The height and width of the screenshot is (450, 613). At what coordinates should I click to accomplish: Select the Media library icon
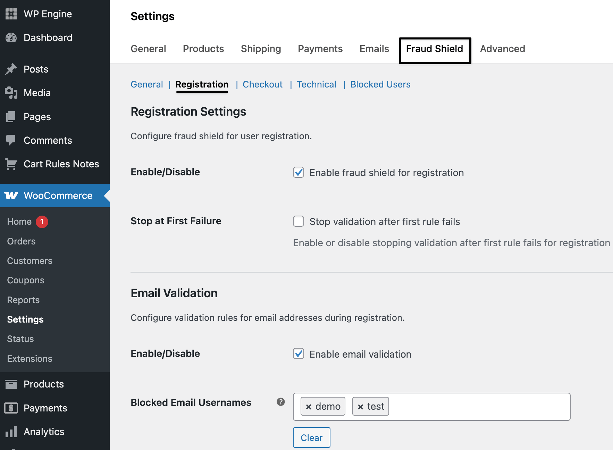(11, 93)
